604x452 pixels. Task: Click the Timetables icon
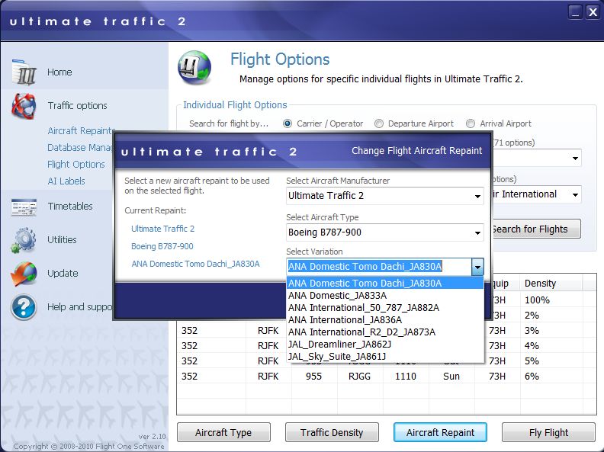coord(24,207)
